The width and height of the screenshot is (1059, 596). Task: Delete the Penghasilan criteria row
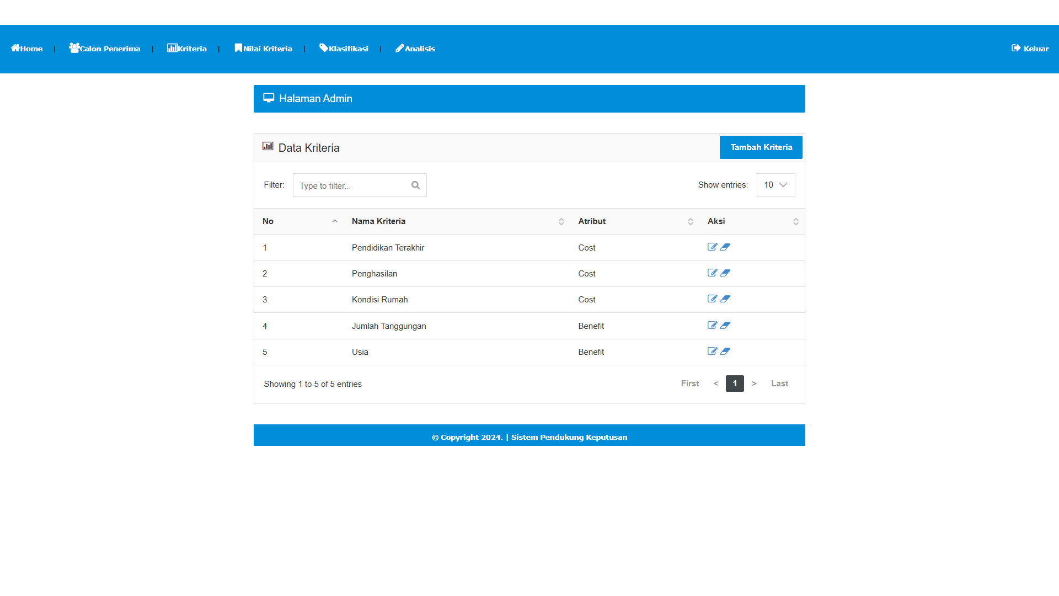725,273
